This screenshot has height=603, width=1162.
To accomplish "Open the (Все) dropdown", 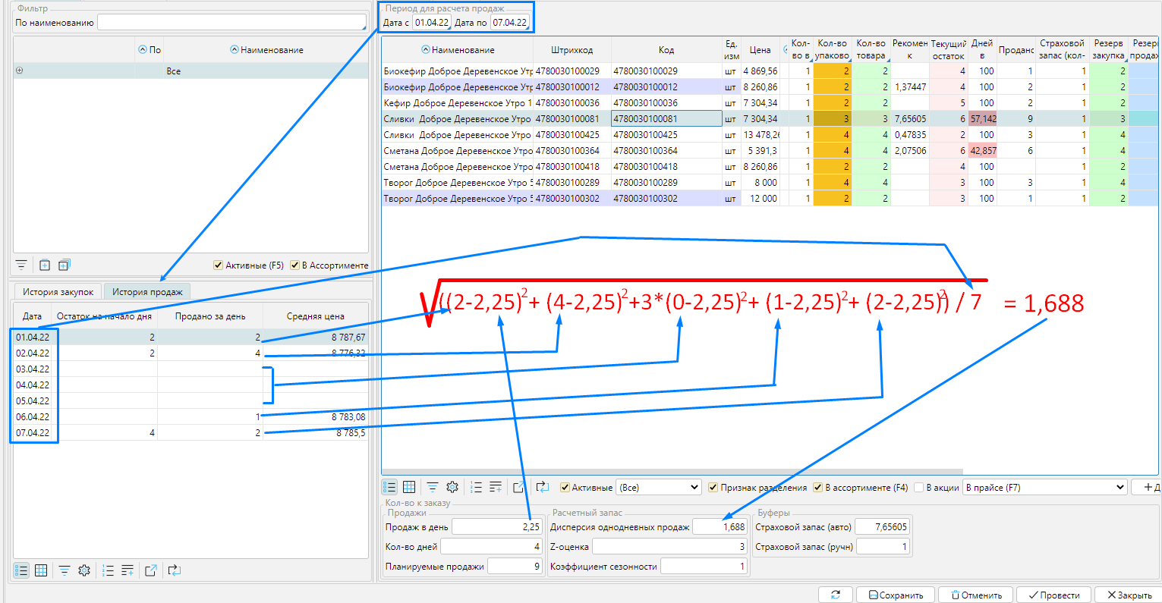I will click(658, 488).
